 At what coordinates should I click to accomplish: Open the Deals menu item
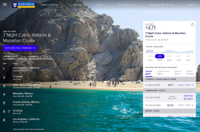click(77, 5)
